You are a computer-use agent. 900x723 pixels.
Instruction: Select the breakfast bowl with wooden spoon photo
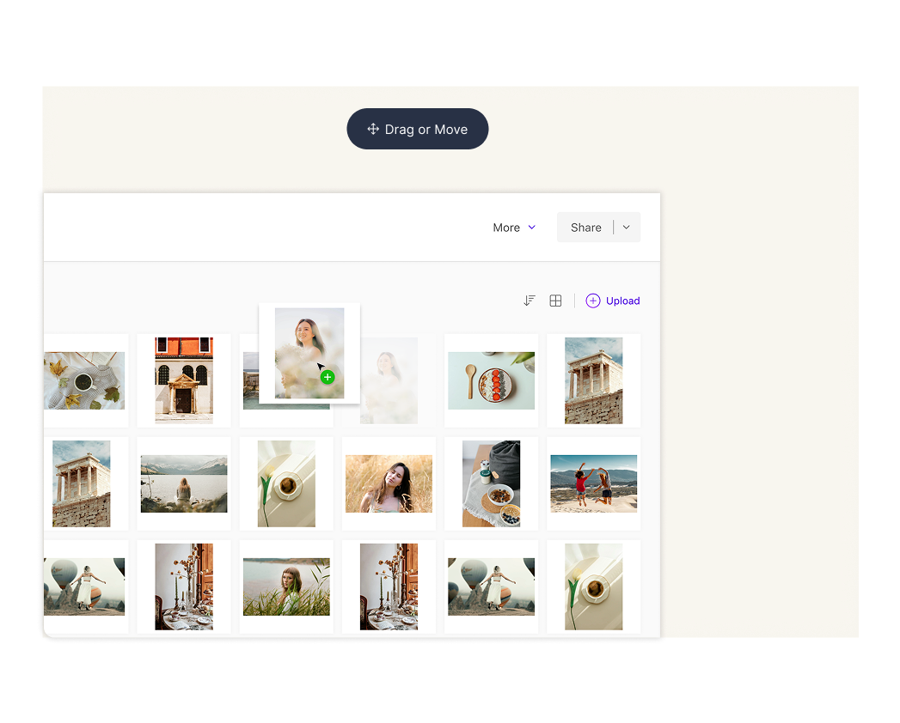click(491, 380)
